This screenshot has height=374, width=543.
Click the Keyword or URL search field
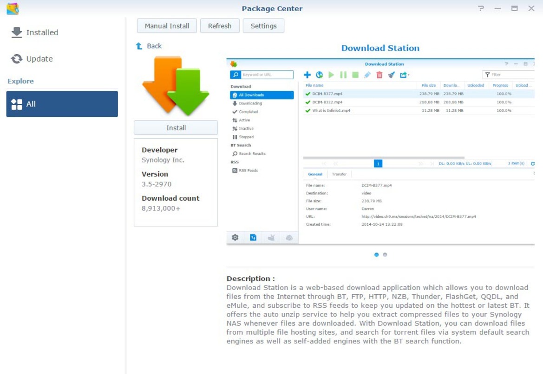point(267,75)
